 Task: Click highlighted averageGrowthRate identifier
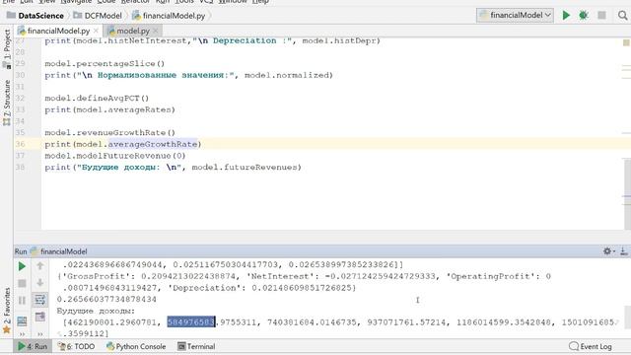coord(153,144)
